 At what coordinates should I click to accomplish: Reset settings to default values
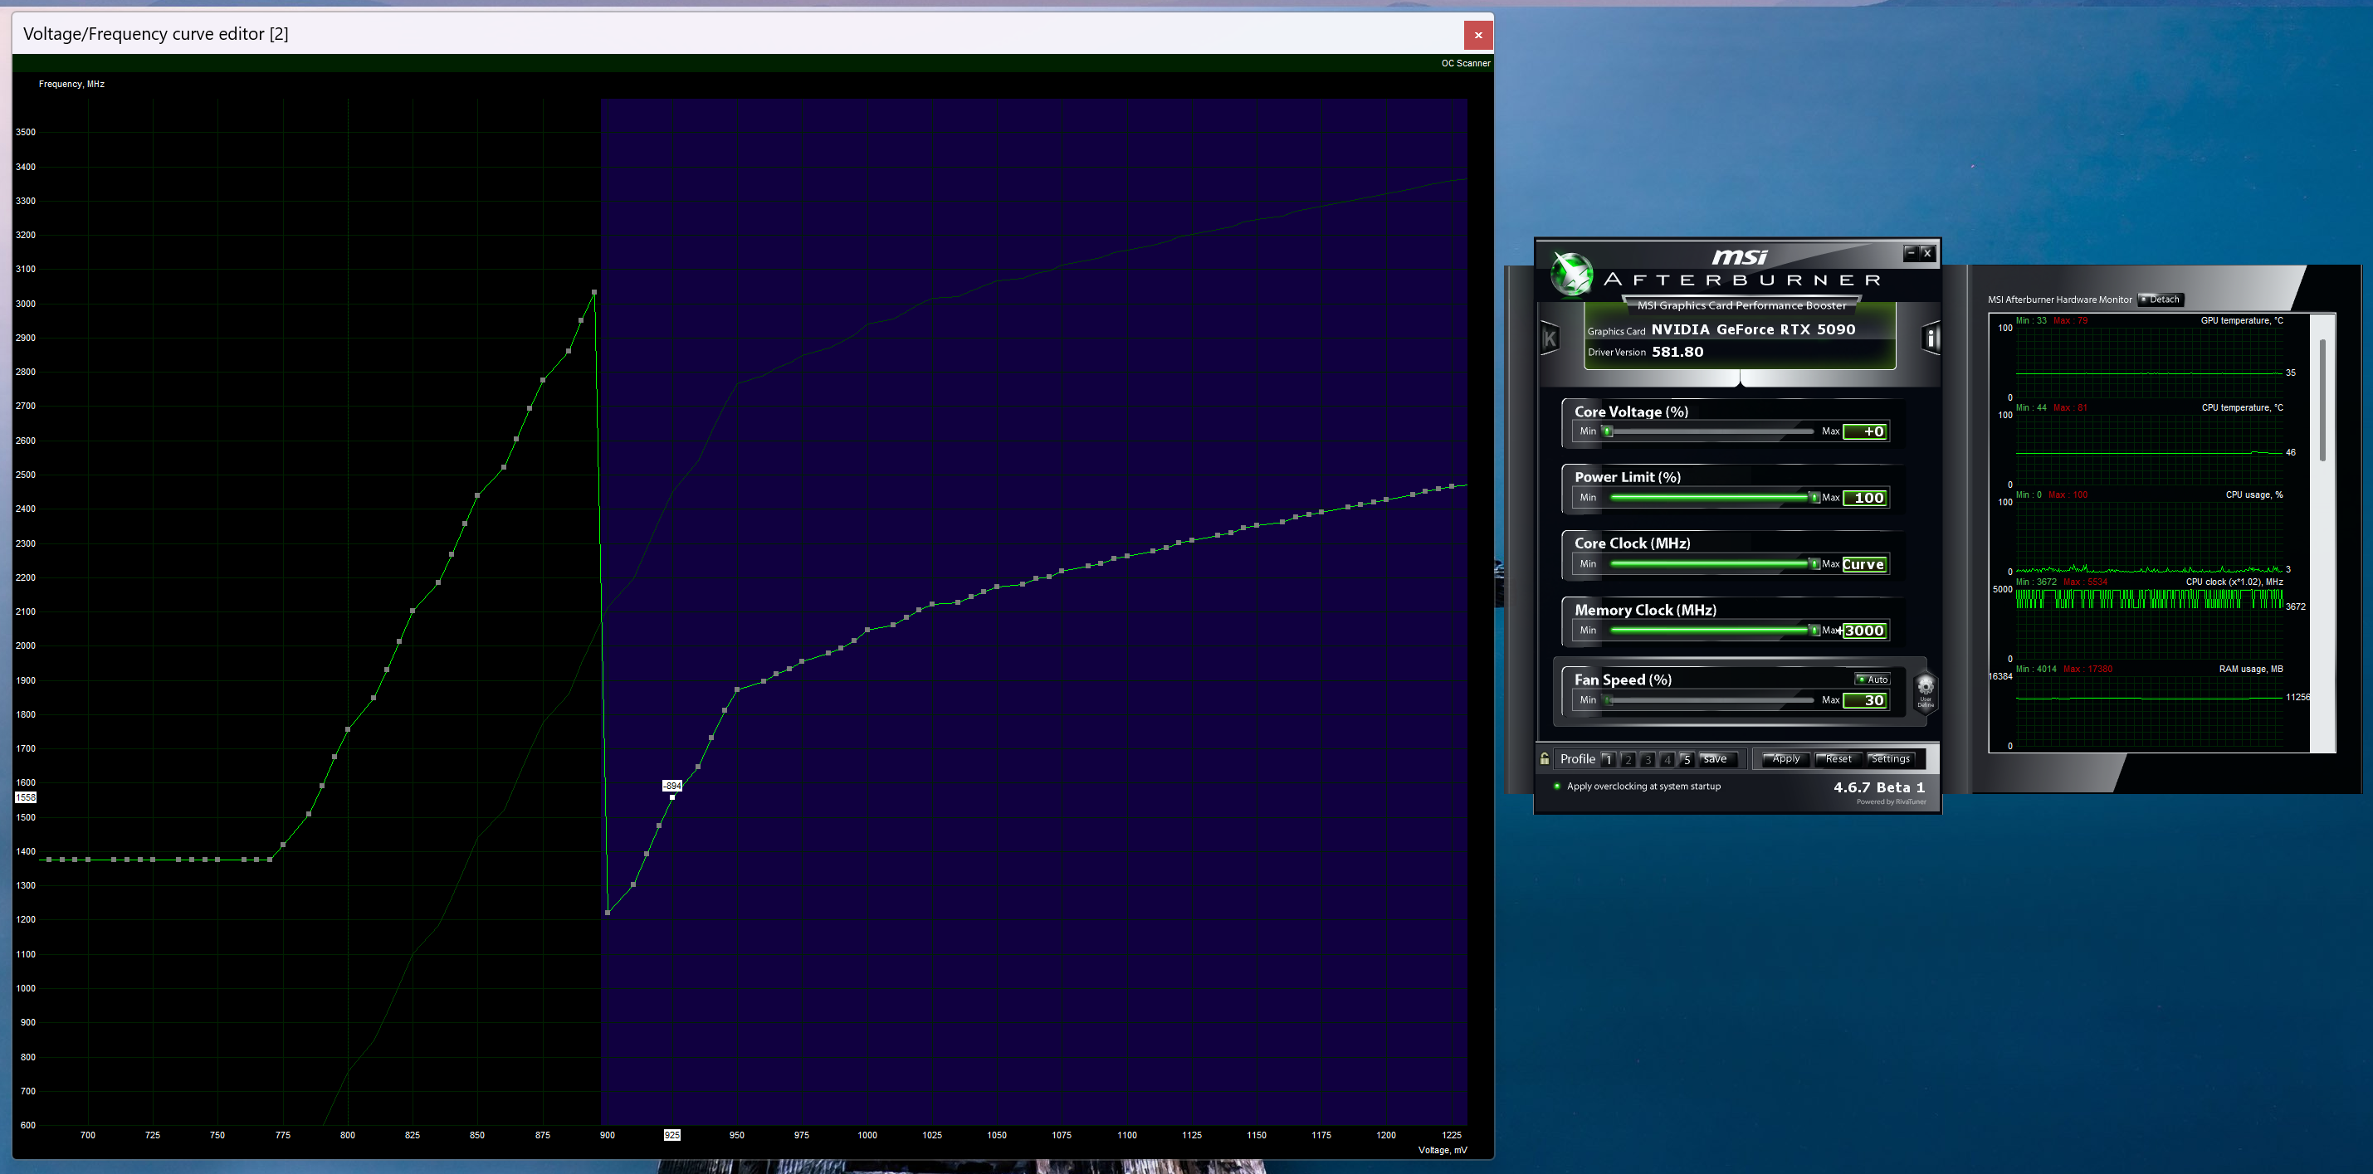1838,758
